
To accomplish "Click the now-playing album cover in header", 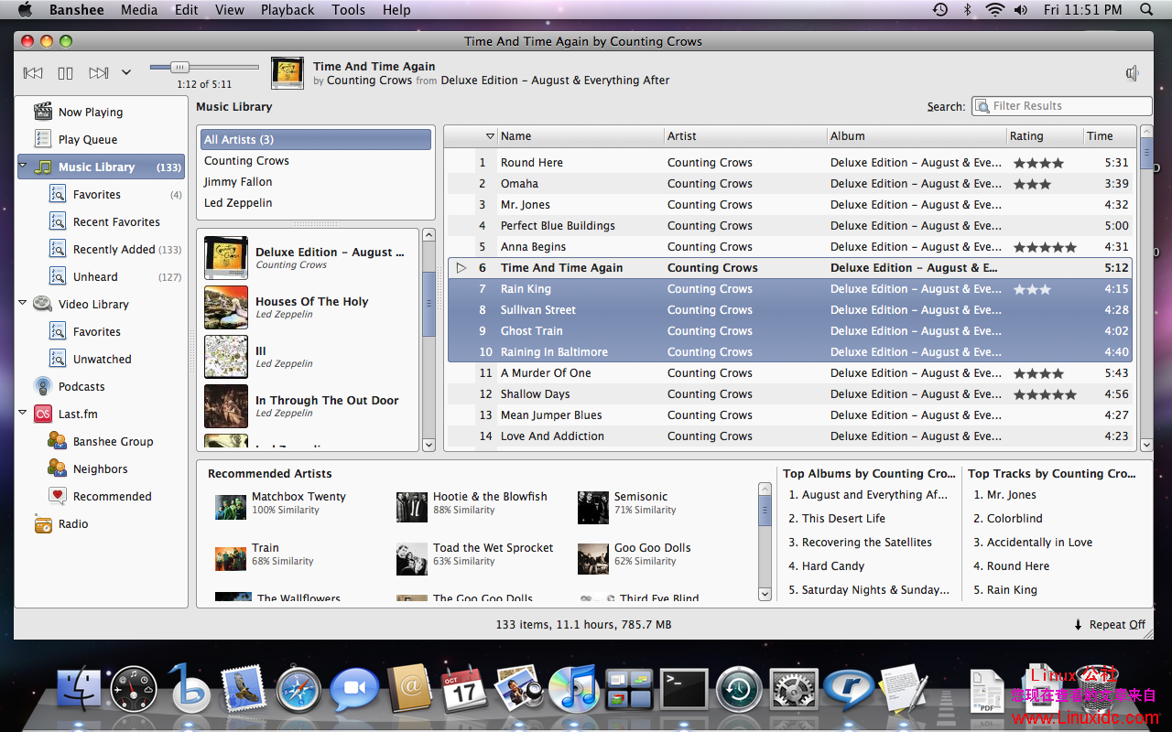I will [288, 73].
